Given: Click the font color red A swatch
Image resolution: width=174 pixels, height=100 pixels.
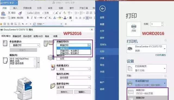Looking at the screenshot, I should pyautogui.click(x=65, y=18).
